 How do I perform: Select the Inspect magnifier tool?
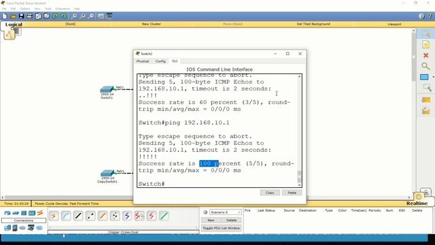pos(425,66)
